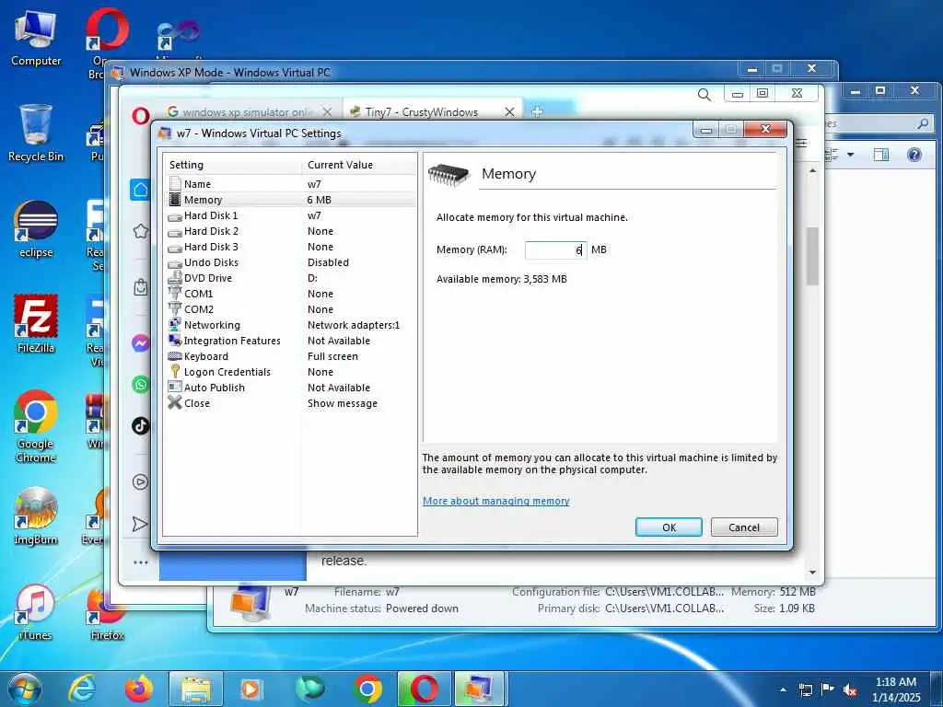Open the Google Chrome desktop shortcut
Screen dimensions: 943x707
pyautogui.click(x=36, y=427)
